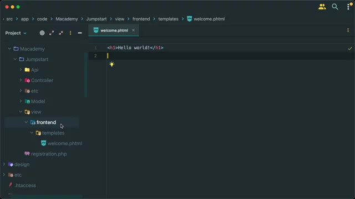Screen dimensions: 355x199
Task: Expand the Jumpstart etc folder
Action: pos(21,91)
